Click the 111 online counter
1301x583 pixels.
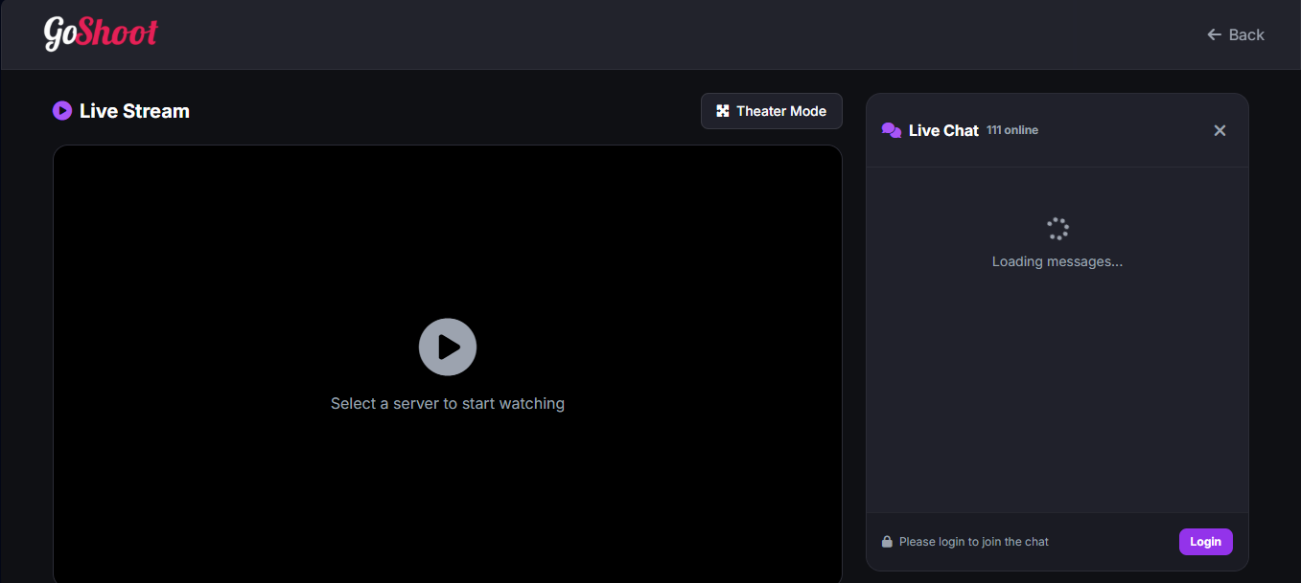pyautogui.click(x=1012, y=130)
